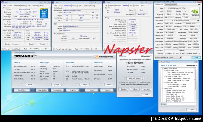Click the 46381 3DMarks score text
Screen dimensions: 203x122
pos(135,63)
